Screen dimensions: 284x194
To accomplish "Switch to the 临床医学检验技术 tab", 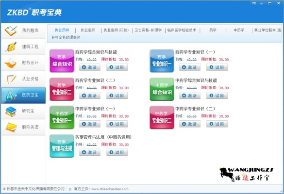I will click(x=182, y=30).
